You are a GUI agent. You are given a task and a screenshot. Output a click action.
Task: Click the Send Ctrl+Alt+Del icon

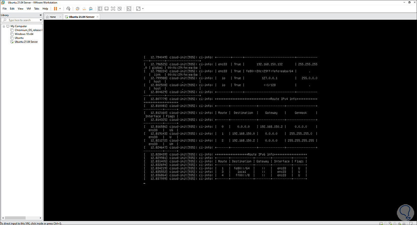(x=68, y=8)
